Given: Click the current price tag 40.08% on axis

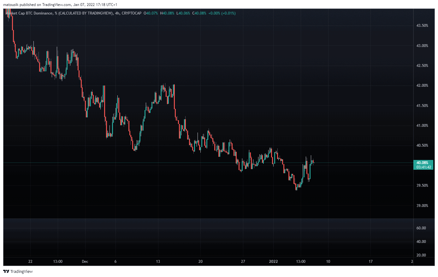Looking at the screenshot, I should point(423,163).
